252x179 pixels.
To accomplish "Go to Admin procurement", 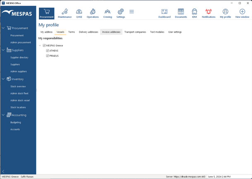I will [x=21, y=43].
